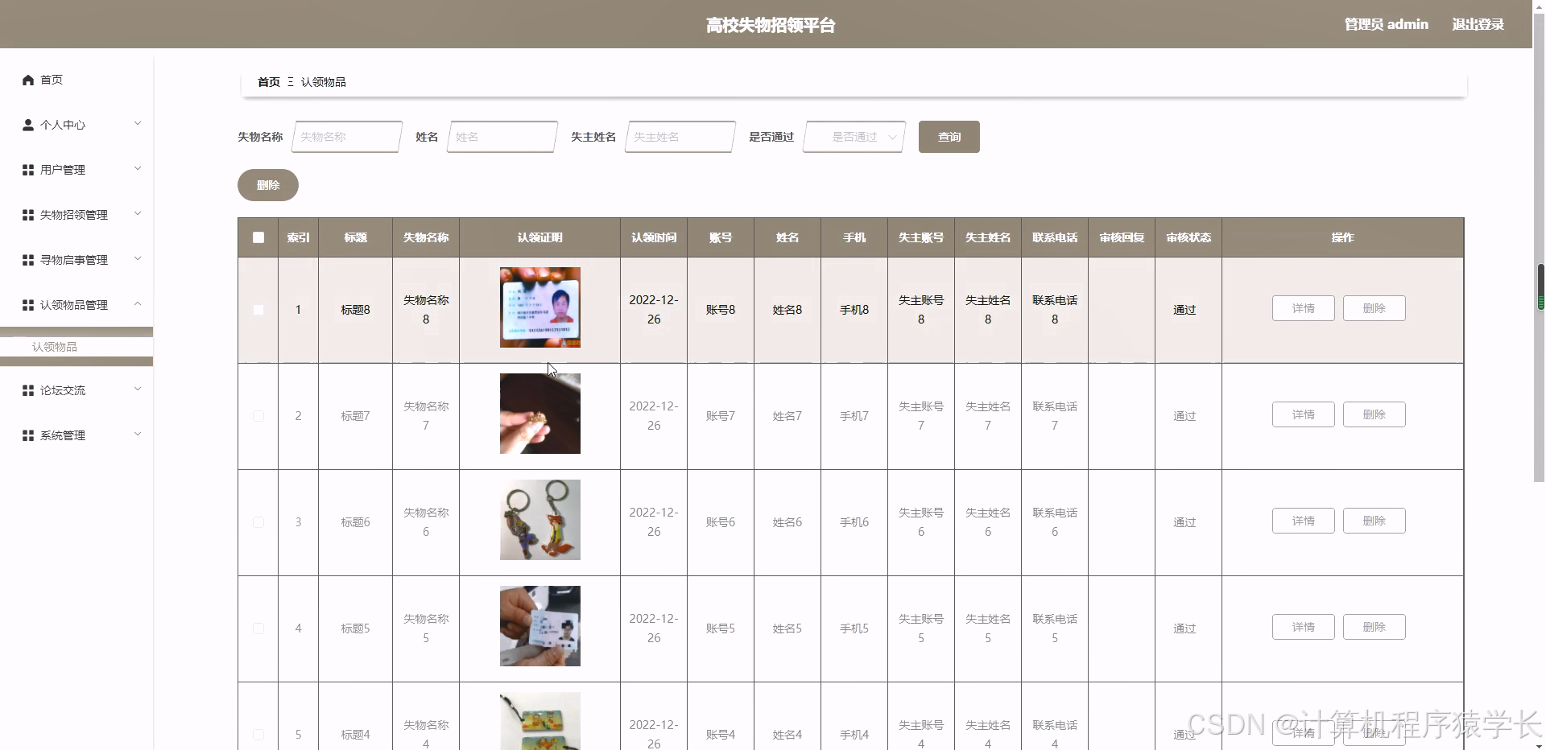Click the cell 手机5
The height and width of the screenshot is (750, 1546).
[x=854, y=628]
